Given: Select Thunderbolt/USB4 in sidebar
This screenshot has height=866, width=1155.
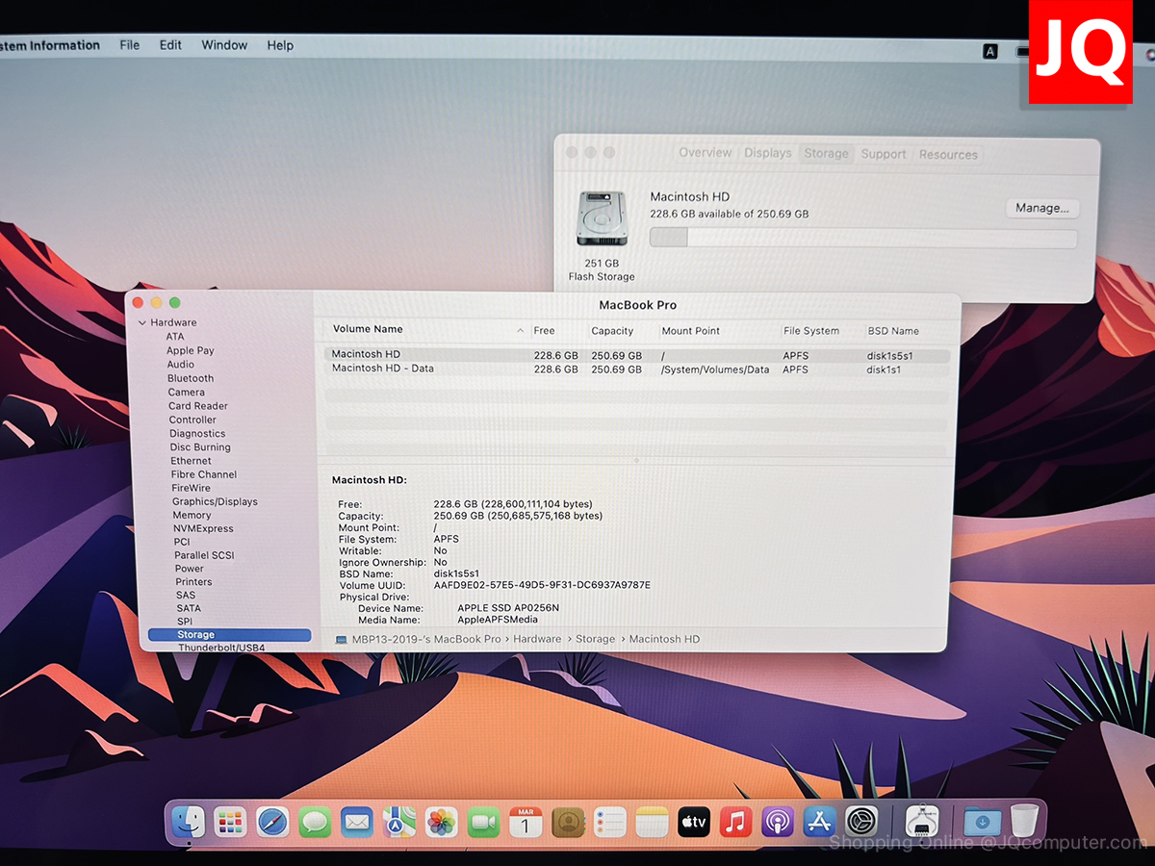Looking at the screenshot, I should [x=221, y=649].
